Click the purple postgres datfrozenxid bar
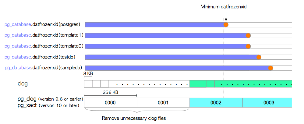304x124 pixels. tap(154, 25)
